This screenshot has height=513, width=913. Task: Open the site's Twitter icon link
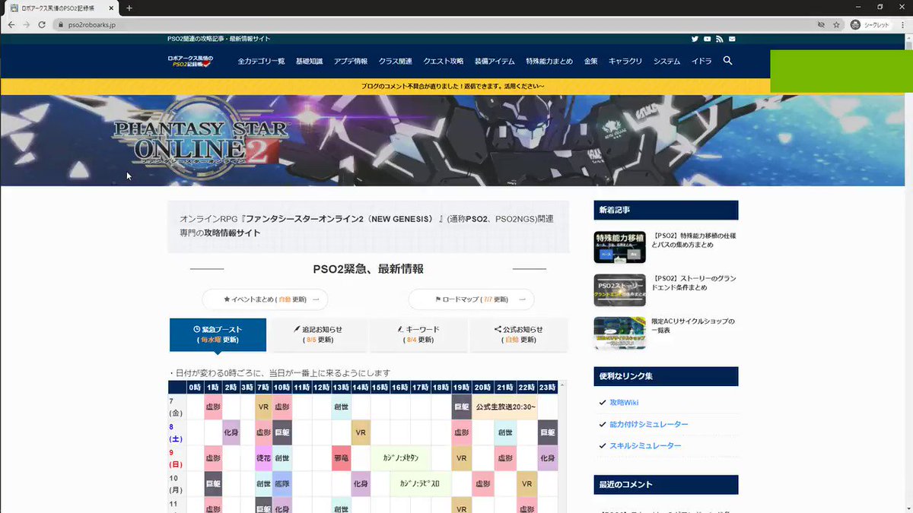(x=695, y=39)
